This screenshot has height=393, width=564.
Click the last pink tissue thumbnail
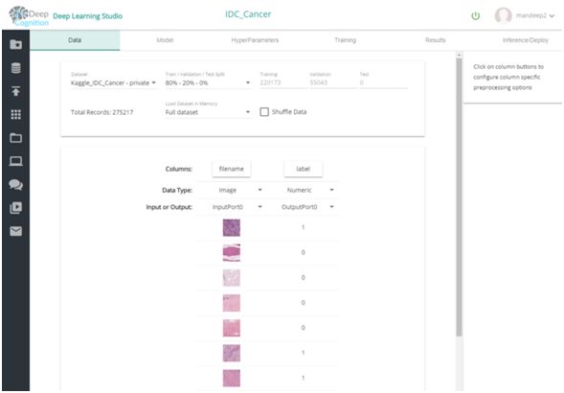[232, 379]
